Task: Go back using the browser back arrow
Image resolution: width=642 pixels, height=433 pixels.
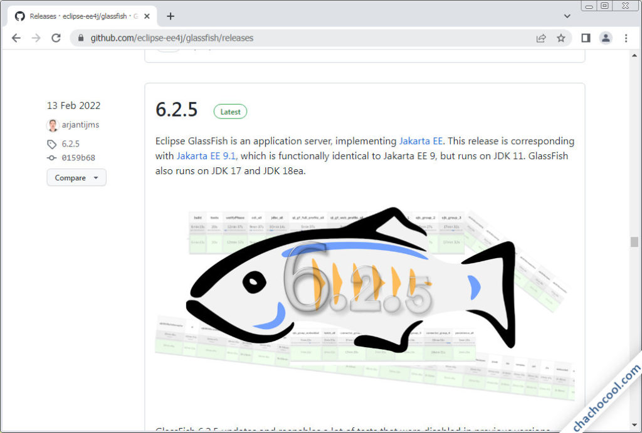Action: coord(16,38)
